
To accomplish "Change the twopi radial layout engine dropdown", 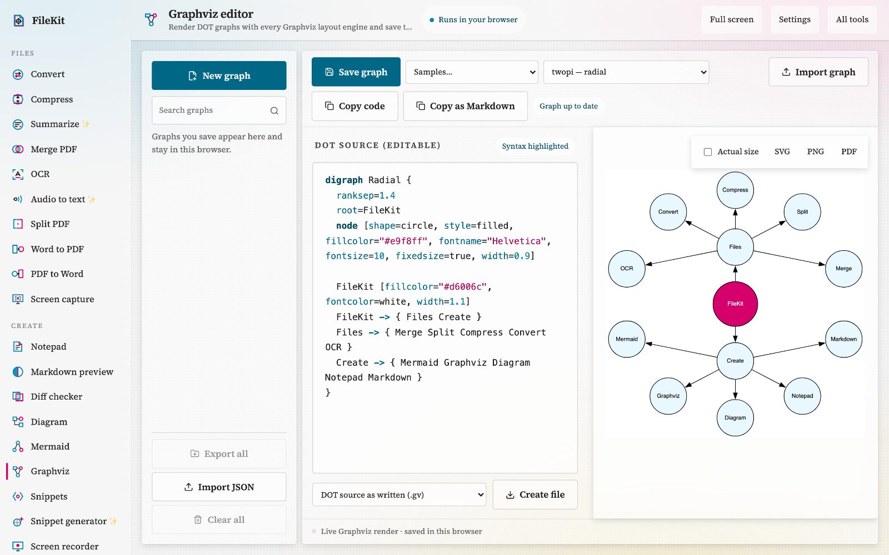I will pyautogui.click(x=626, y=72).
